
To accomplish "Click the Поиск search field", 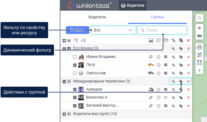I will pos(162,30).
